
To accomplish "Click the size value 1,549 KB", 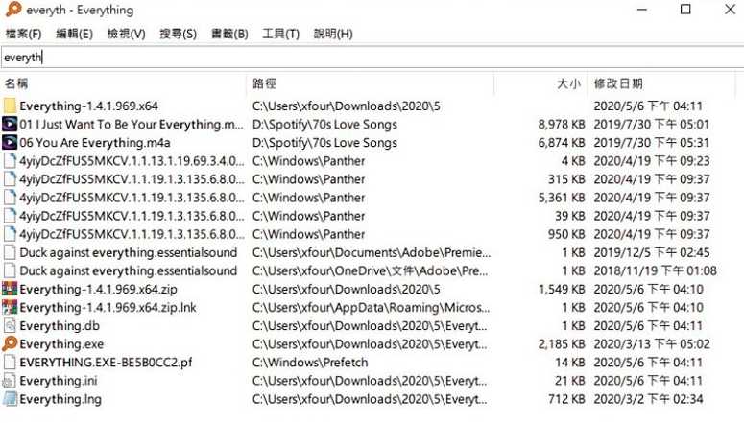I will 562,289.
